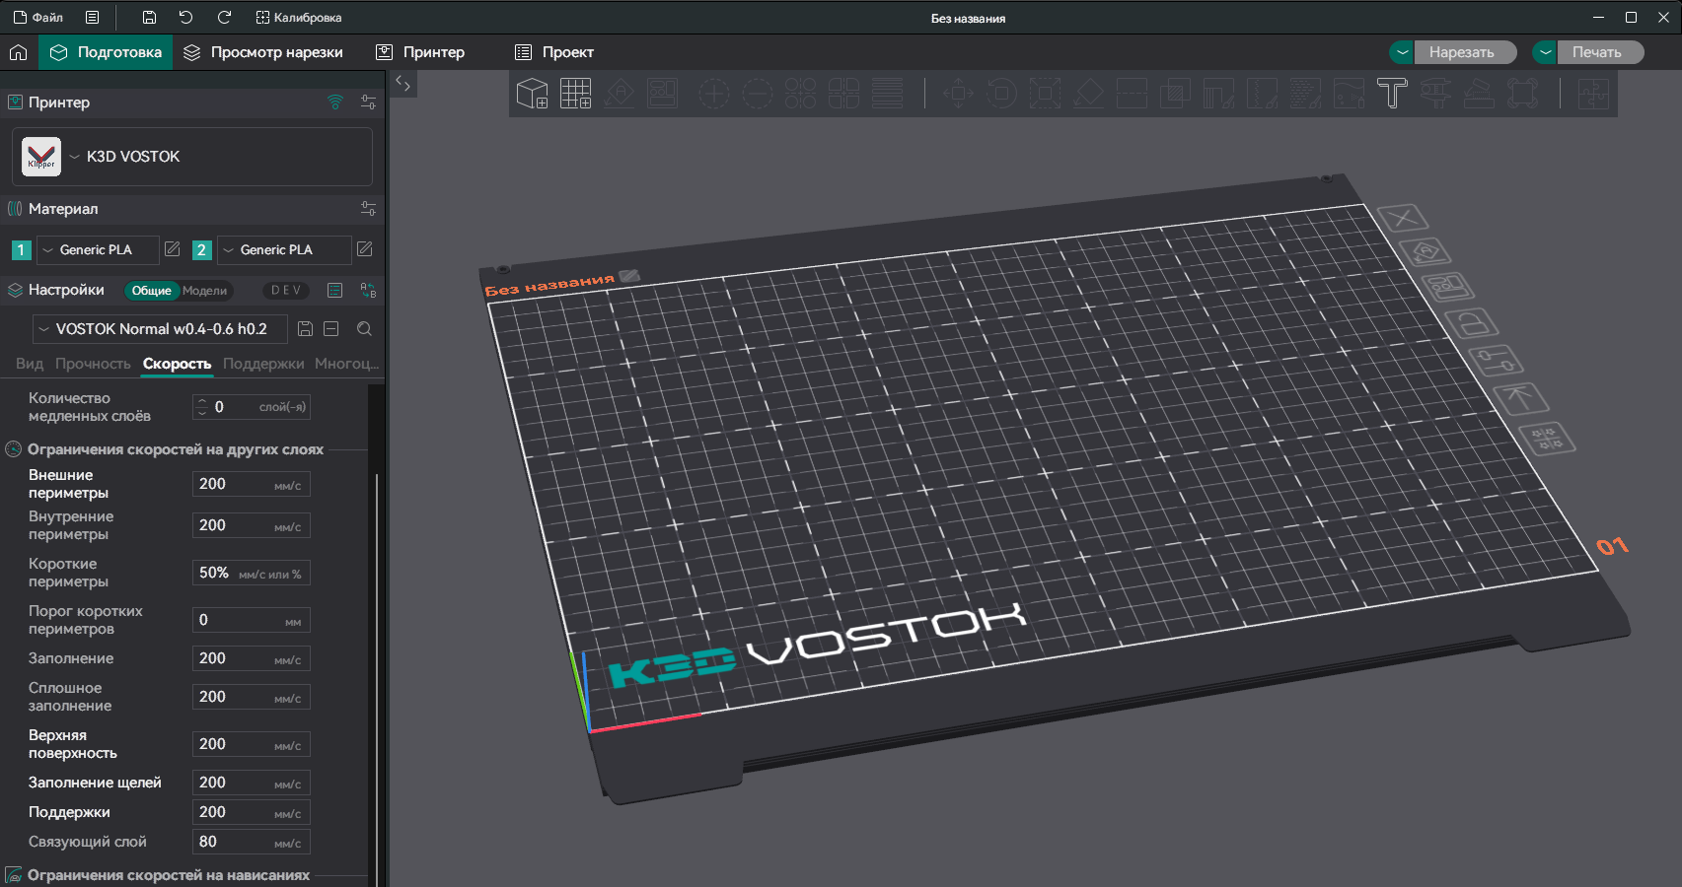Increase the Количество медленных слоёв stepper
Screen dimensions: 1682x887
click(202, 401)
